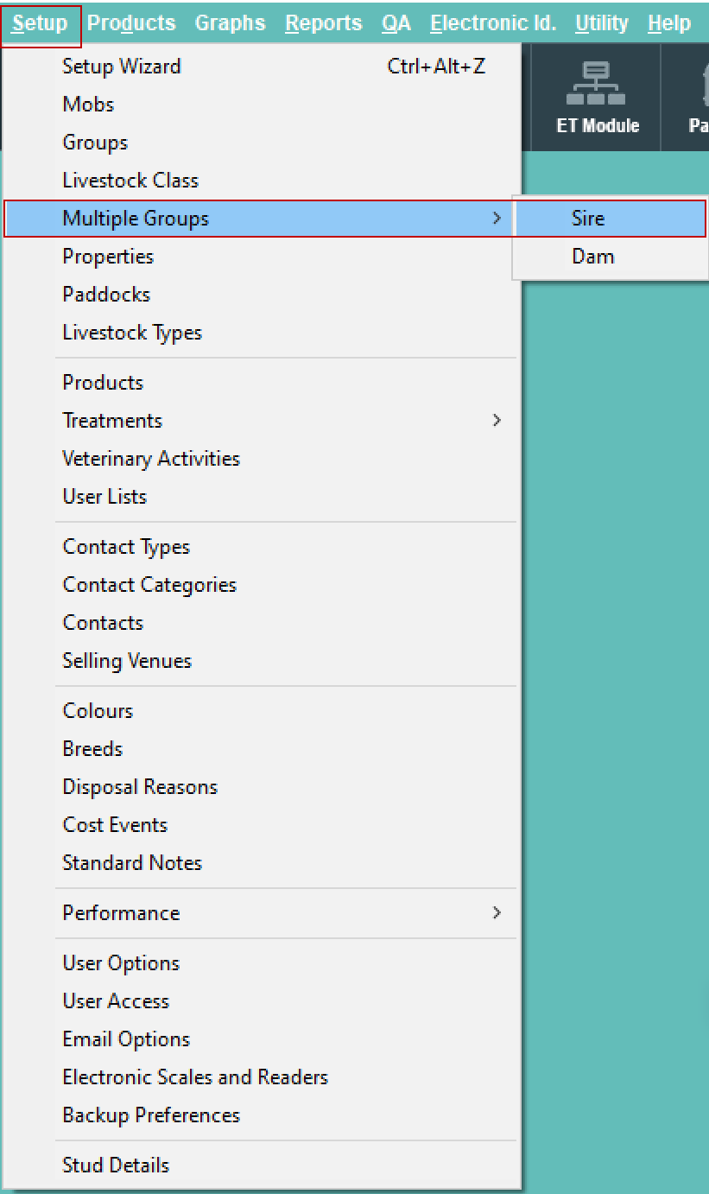
Task: Expand the Treatments submenu arrow
Action: tap(497, 421)
